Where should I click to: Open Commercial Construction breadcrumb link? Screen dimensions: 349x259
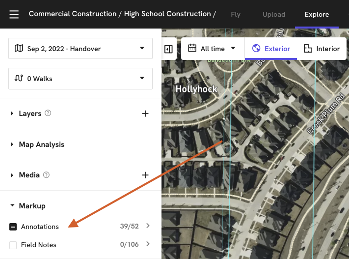point(72,14)
